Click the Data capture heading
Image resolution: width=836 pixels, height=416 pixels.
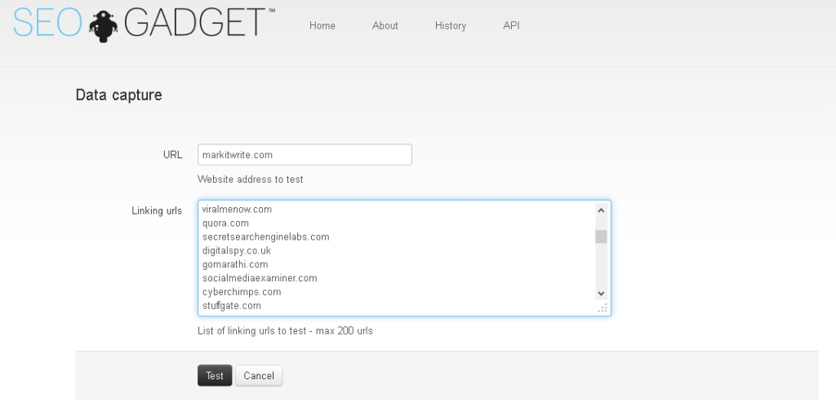(x=119, y=95)
